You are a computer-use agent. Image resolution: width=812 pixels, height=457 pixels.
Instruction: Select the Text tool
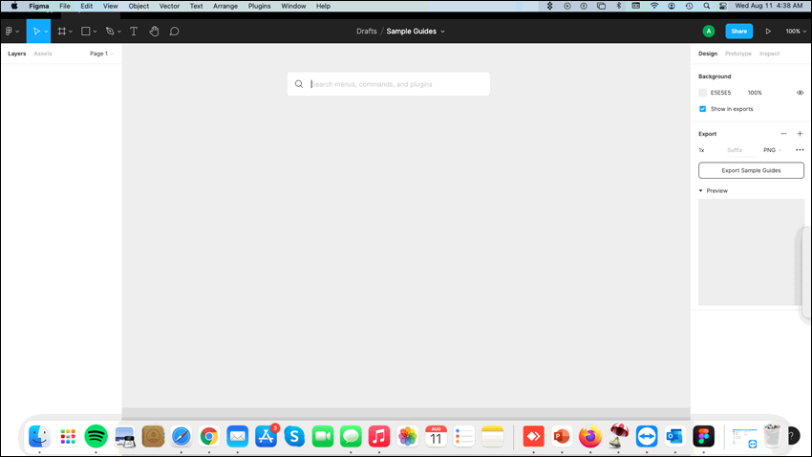click(x=134, y=32)
